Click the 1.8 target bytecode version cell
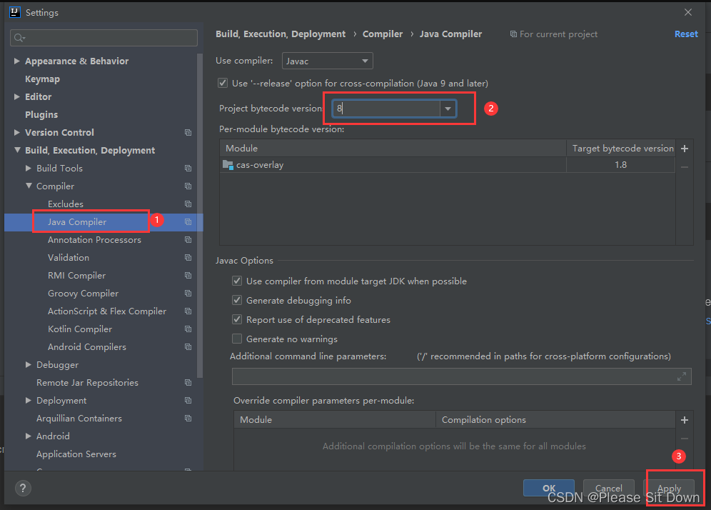The image size is (711, 510). [x=621, y=165]
